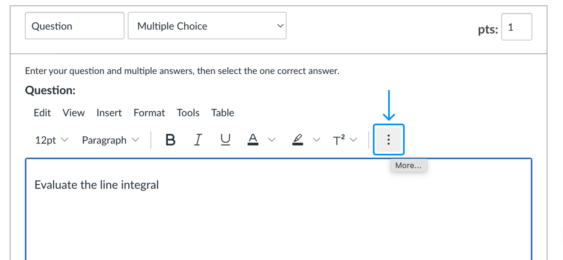The height and width of the screenshot is (260, 563).
Task: Open the Insert menu
Action: 109,113
